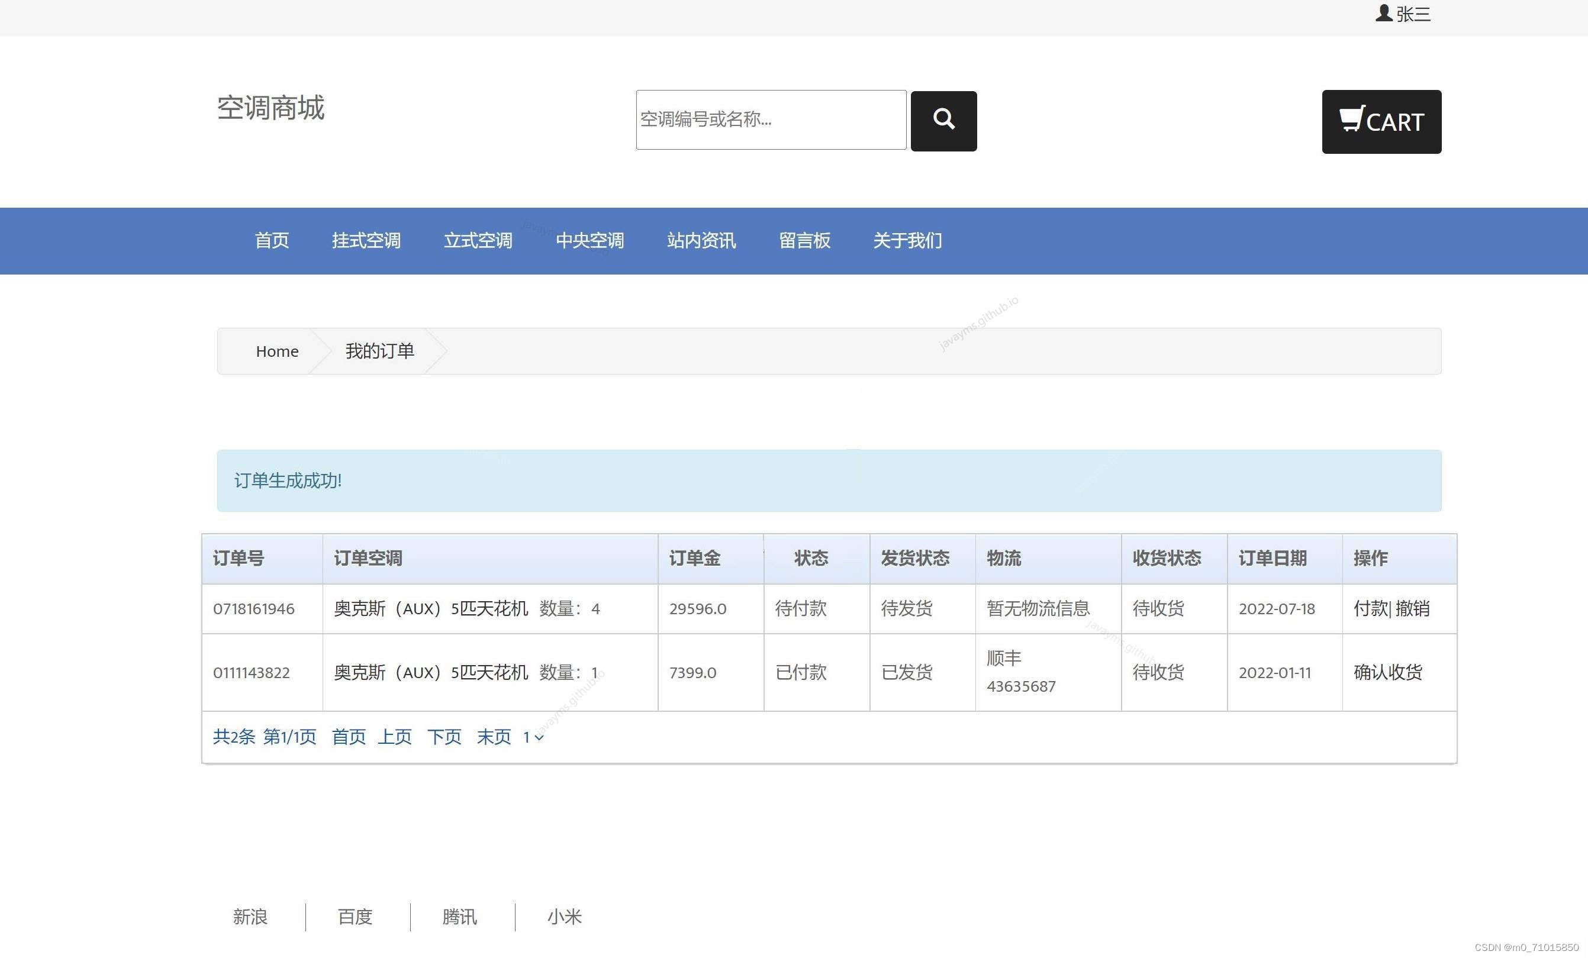Open the 腾讯 footer link
The width and height of the screenshot is (1588, 958).
click(x=459, y=917)
